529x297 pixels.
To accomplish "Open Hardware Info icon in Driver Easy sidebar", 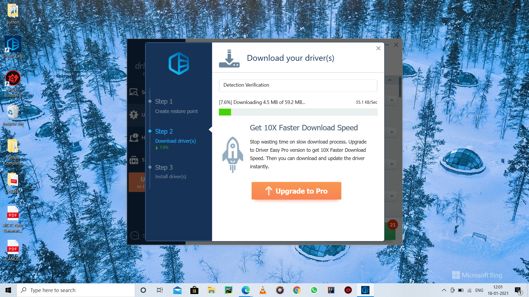I will [134, 137].
